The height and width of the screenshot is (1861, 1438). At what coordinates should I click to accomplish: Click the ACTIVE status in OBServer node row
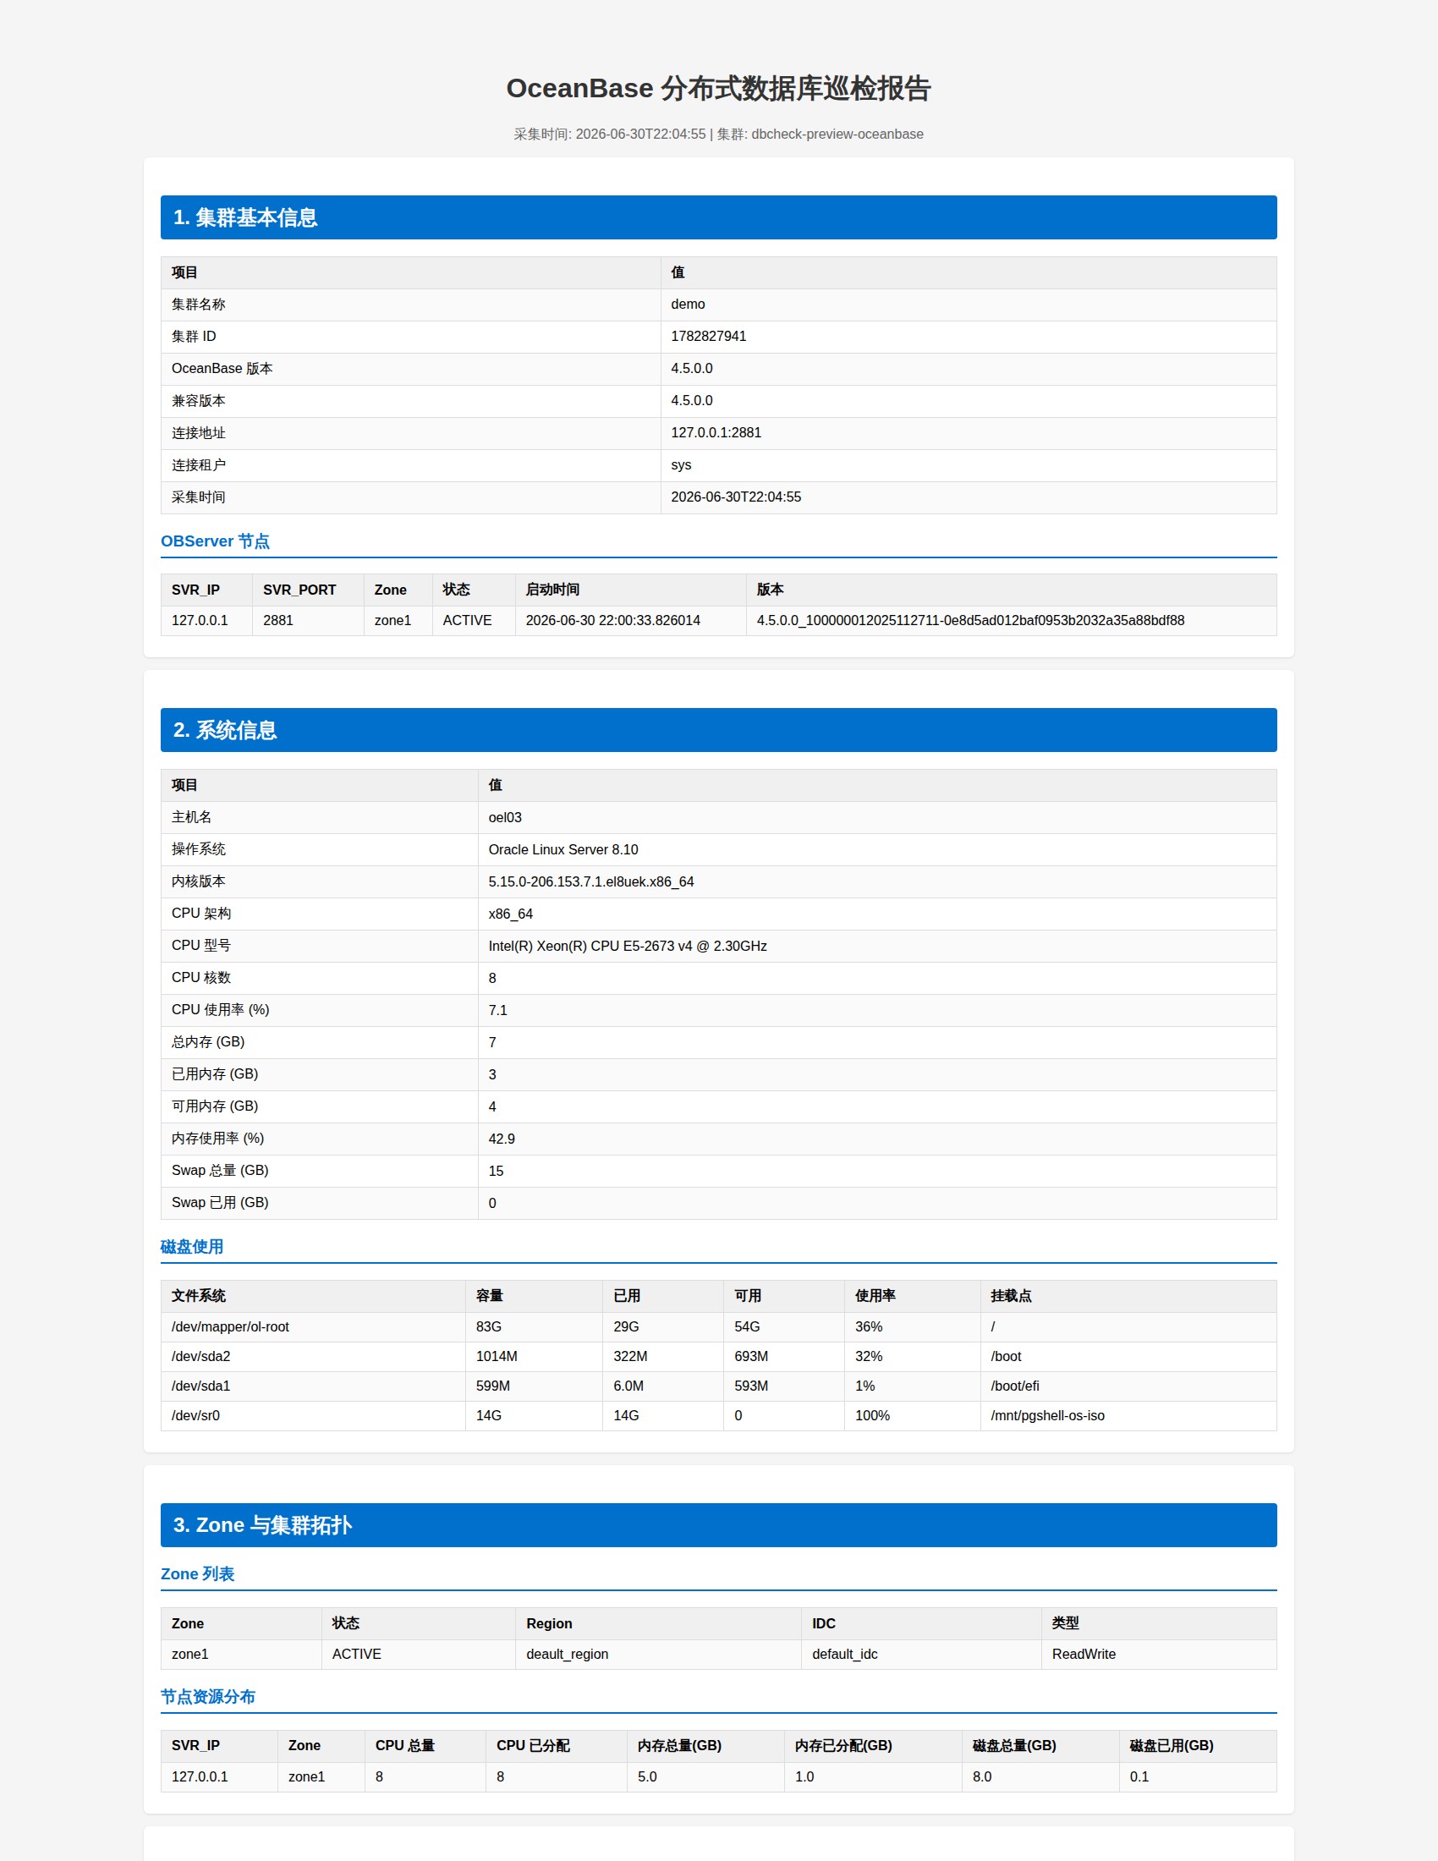coord(467,620)
